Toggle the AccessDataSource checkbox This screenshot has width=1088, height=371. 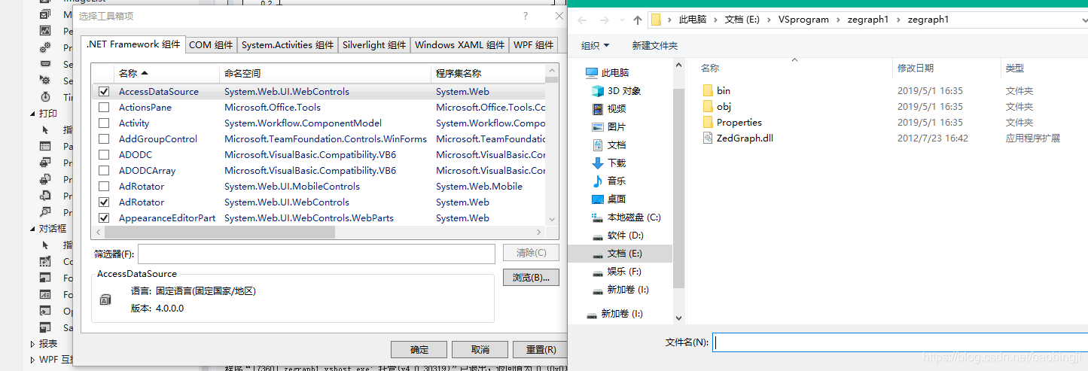tap(104, 92)
